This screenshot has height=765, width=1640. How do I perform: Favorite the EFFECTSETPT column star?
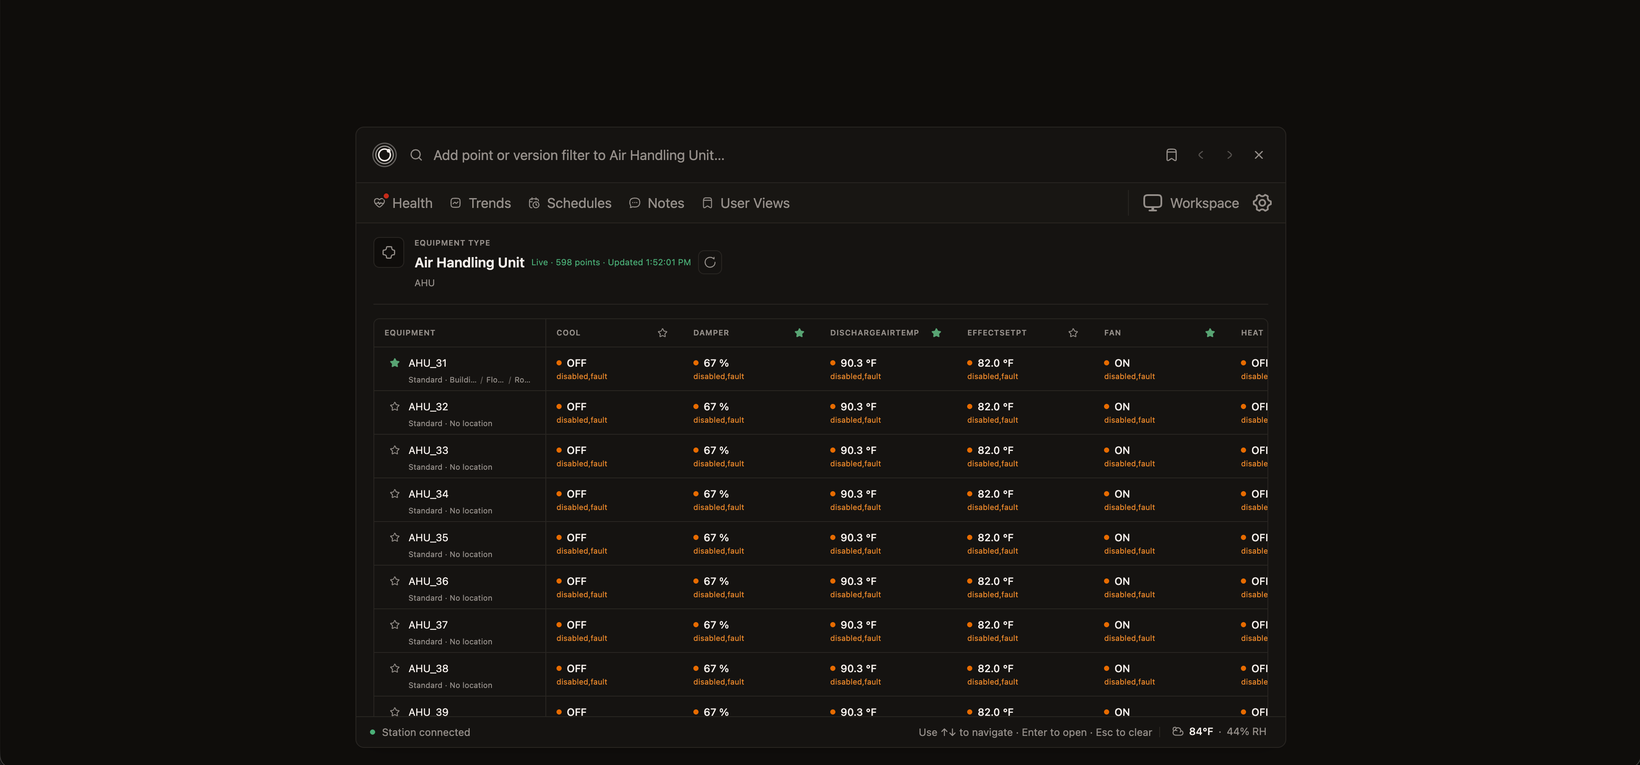1073,332
